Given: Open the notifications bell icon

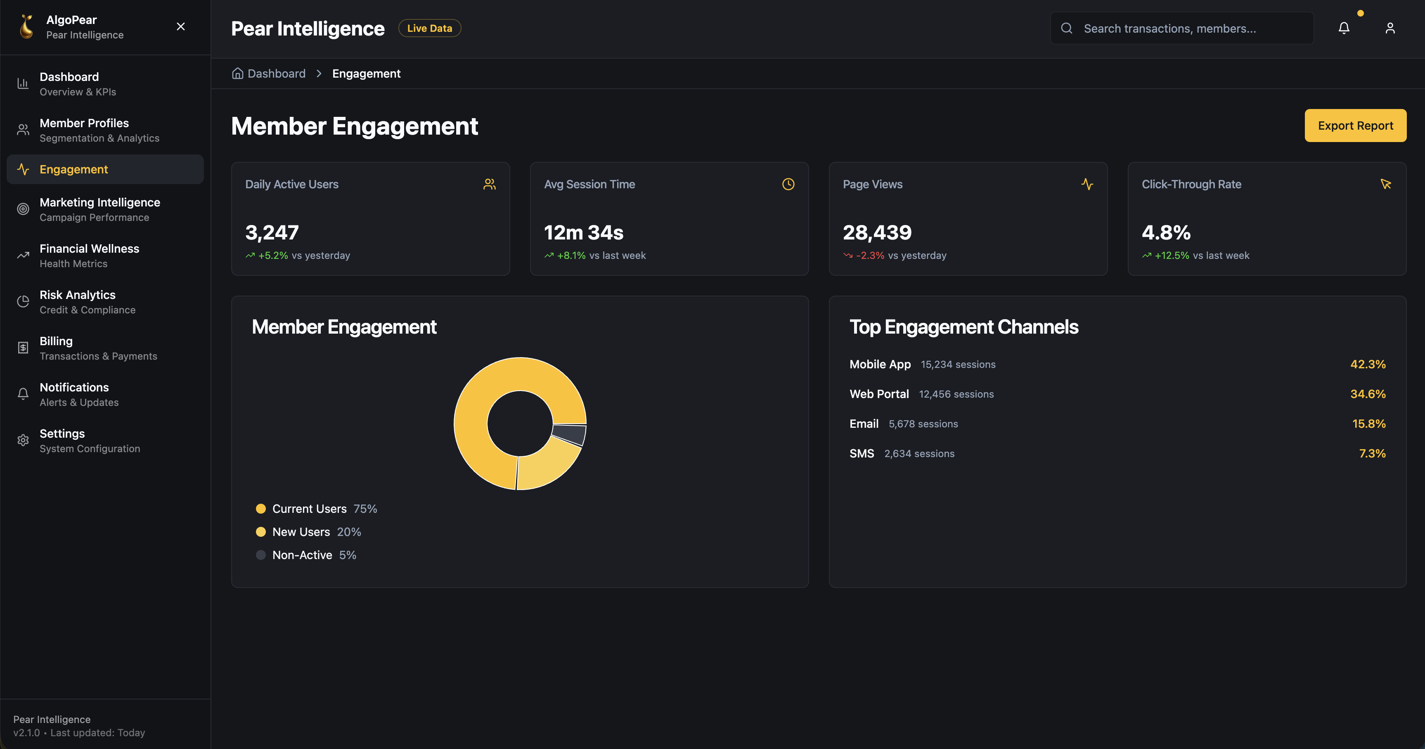Looking at the screenshot, I should [x=1344, y=28].
